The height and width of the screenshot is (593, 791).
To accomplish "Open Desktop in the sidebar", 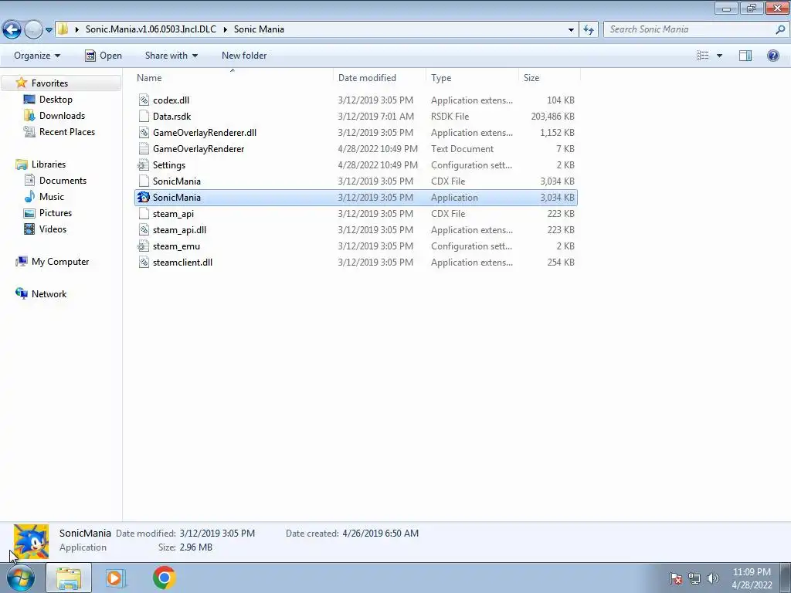I will coord(56,100).
